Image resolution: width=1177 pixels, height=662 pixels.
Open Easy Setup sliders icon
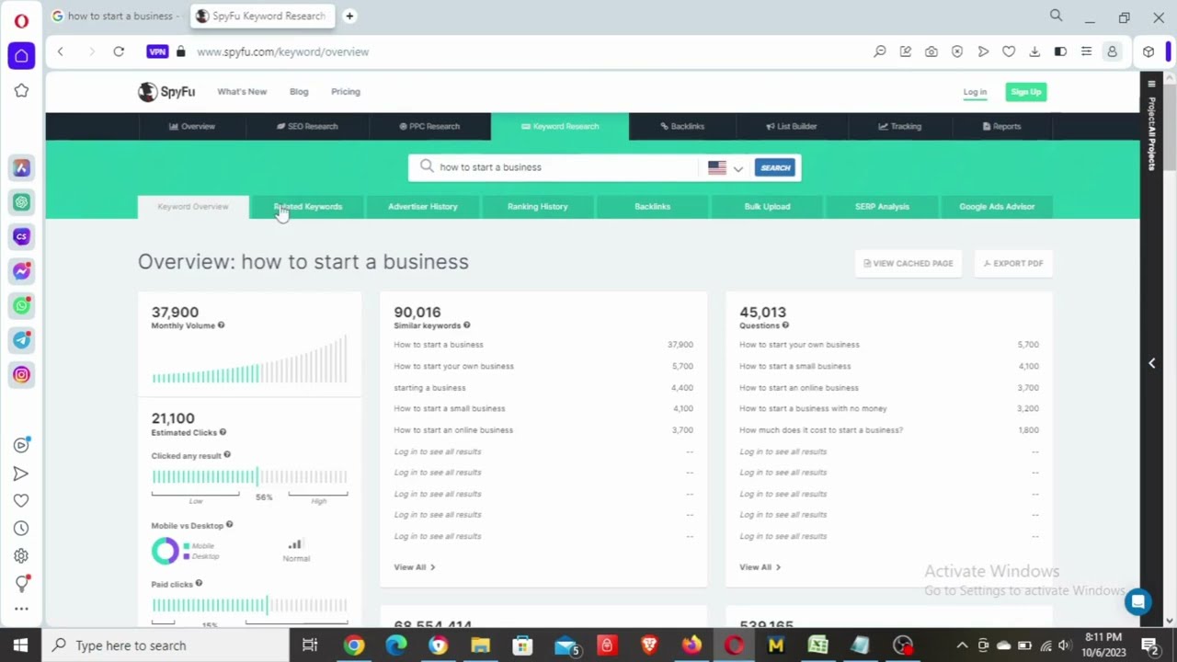[x=1086, y=51]
